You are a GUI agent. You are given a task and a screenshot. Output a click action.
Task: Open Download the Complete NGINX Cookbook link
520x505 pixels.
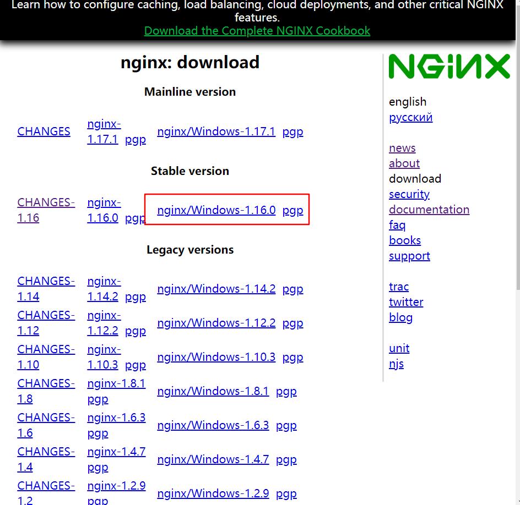click(257, 31)
